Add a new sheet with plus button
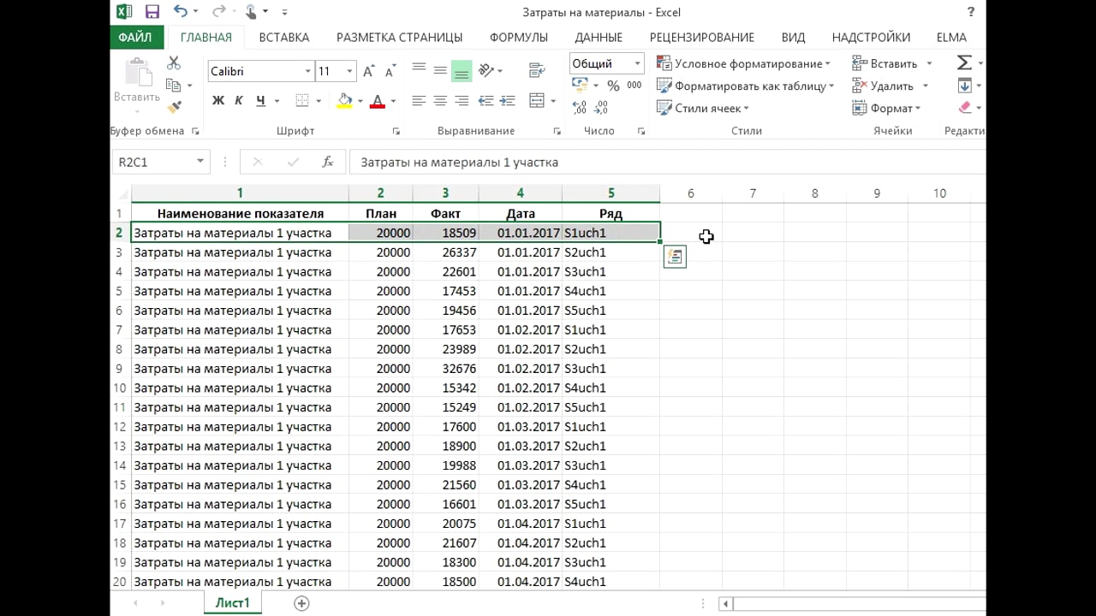 click(x=301, y=603)
